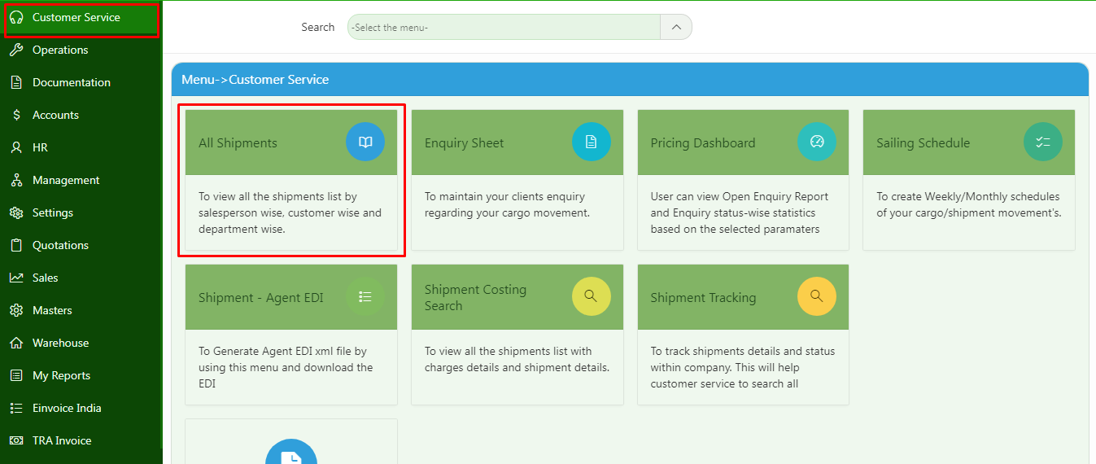The width and height of the screenshot is (1096, 464).
Task: Click the 'Search' label
Action: pyautogui.click(x=317, y=27)
